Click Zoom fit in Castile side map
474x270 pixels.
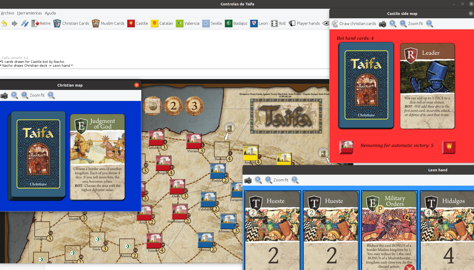(411, 24)
